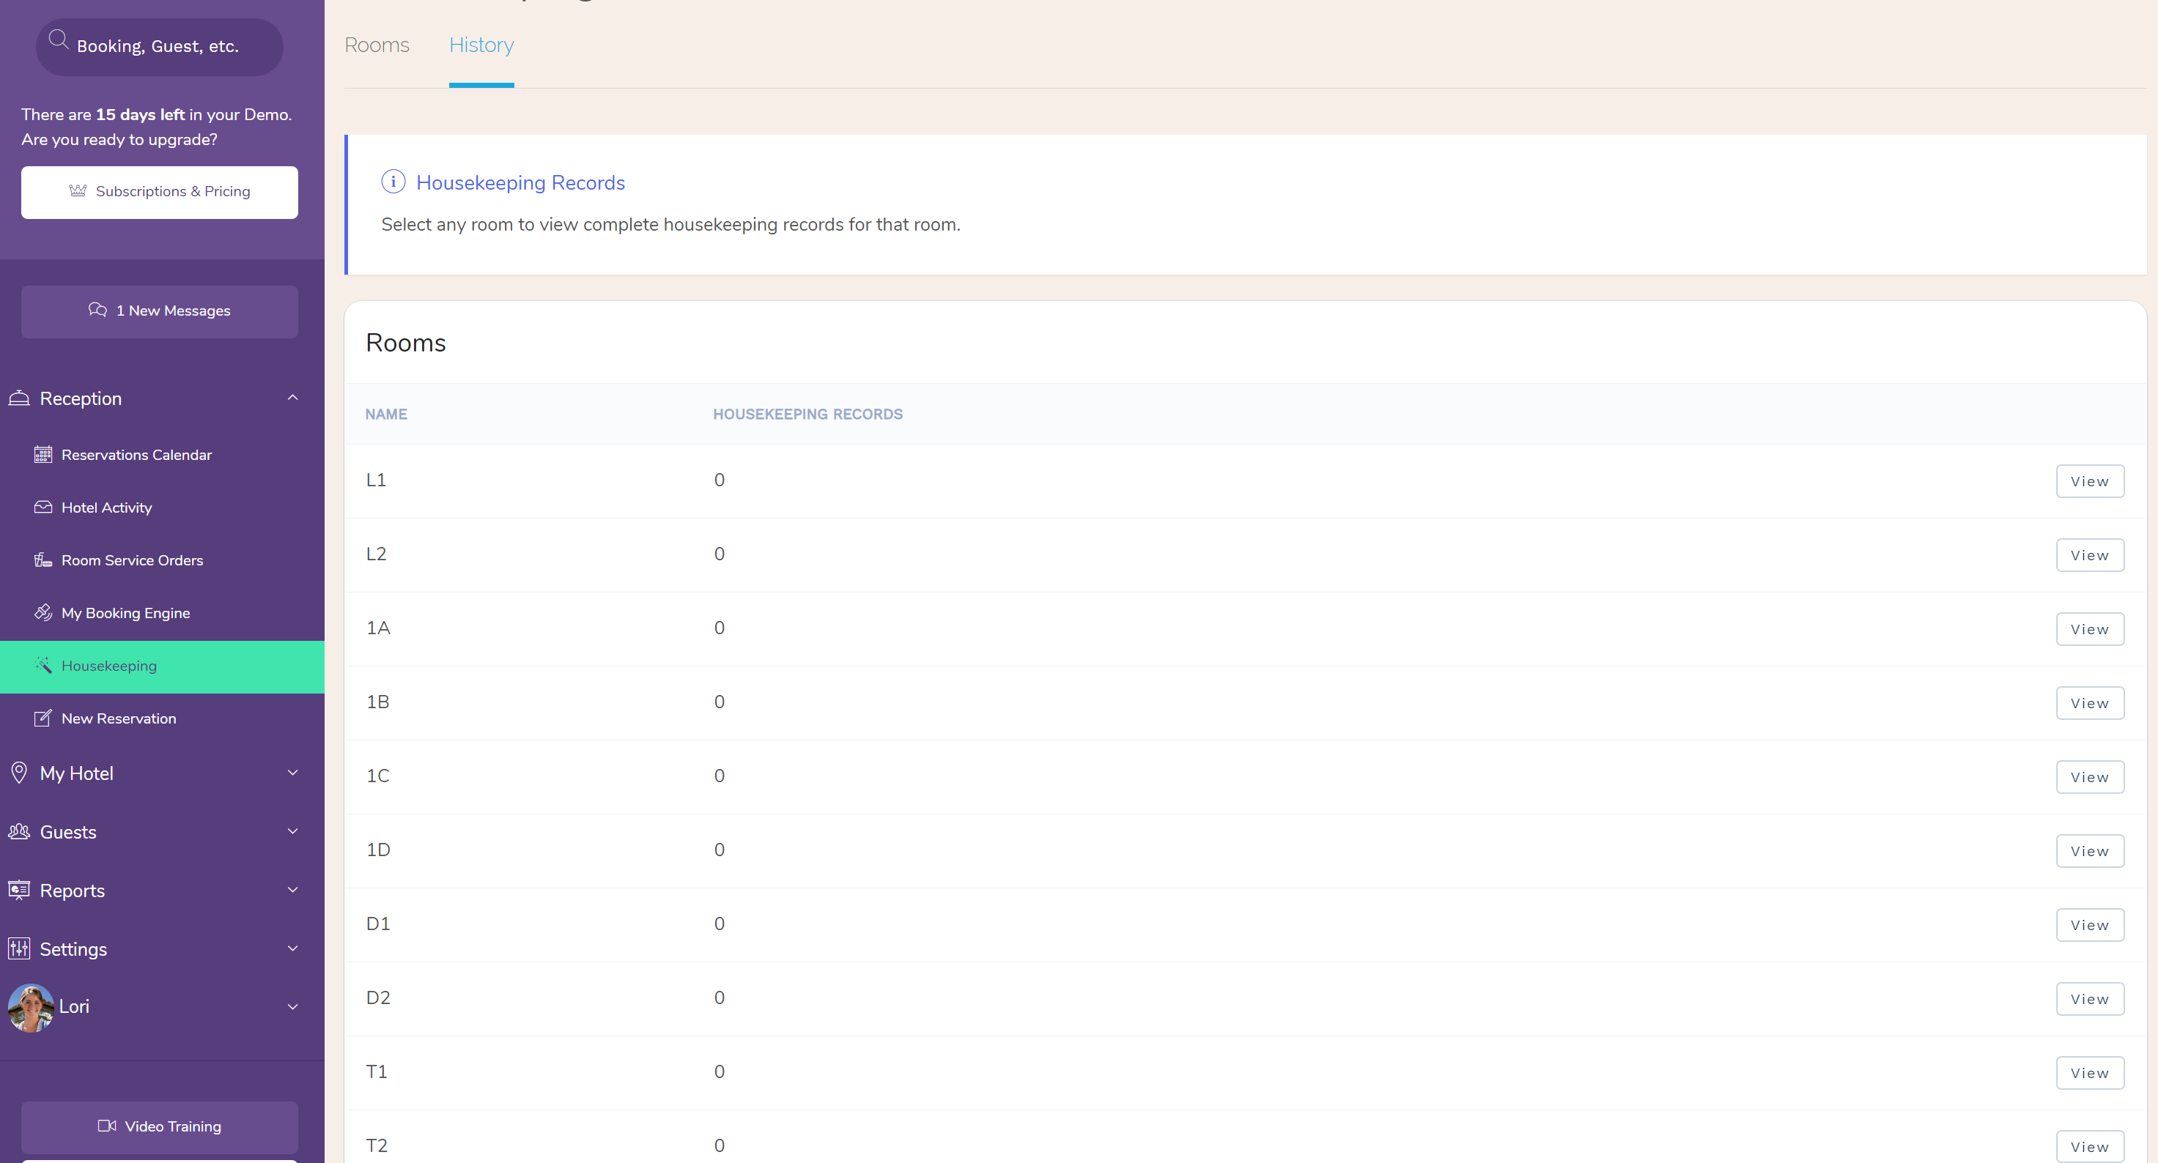Click the Housekeeping Records info icon
The height and width of the screenshot is (1163, 2158).
click(x=393, y=182)
